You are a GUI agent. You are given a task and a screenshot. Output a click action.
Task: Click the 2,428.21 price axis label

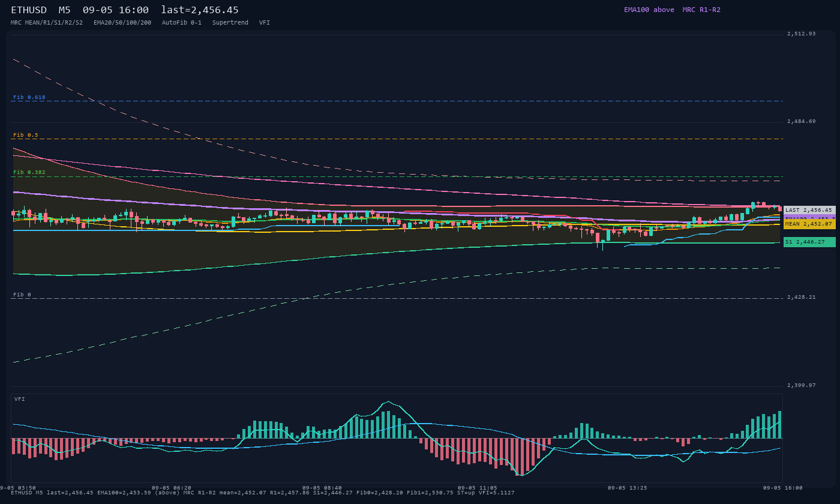point(802,297)
